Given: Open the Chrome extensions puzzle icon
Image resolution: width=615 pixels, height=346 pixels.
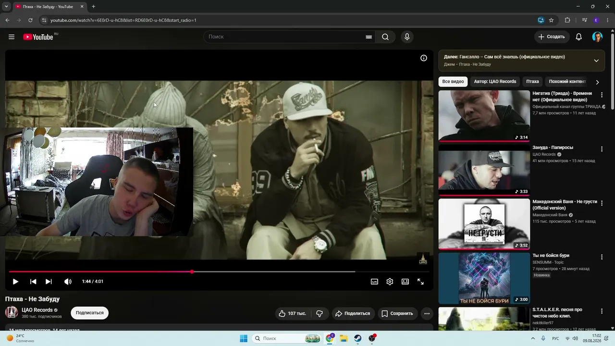Looking at the screenshot, I should [567, 20].
